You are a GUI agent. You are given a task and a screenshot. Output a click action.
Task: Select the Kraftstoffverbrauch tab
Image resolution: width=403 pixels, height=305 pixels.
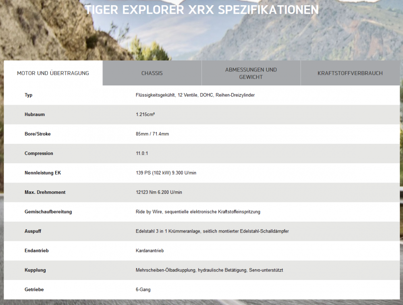tap(350, 73)
